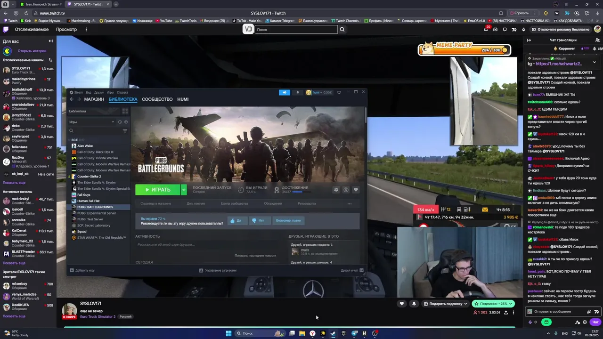Follow channel with heart icon below stream
Image resolution: width=603 pixels, height=339 pixels.
(x=402, y=304)
